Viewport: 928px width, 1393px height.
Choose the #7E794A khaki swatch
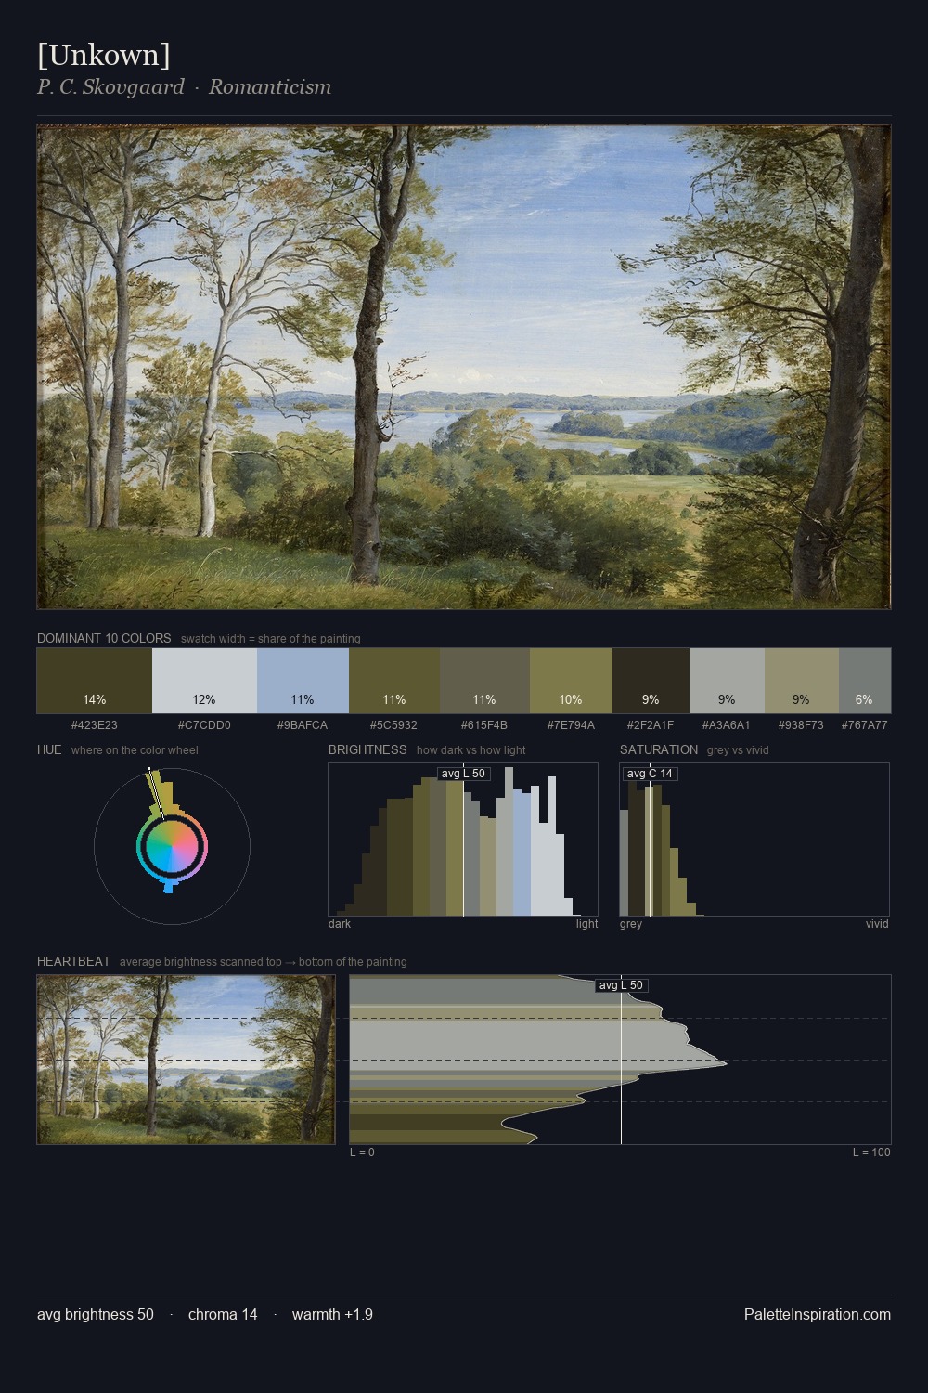click(x=571, y=681)
